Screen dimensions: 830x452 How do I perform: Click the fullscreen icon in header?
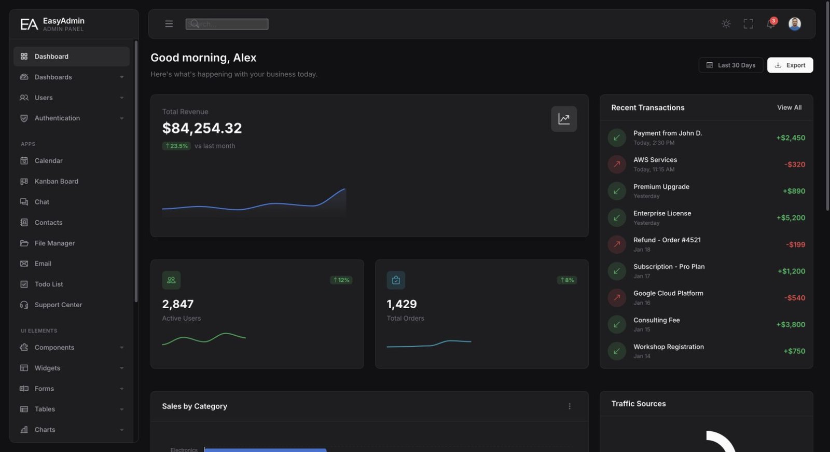pyautogui.click(x=749, y=24)
